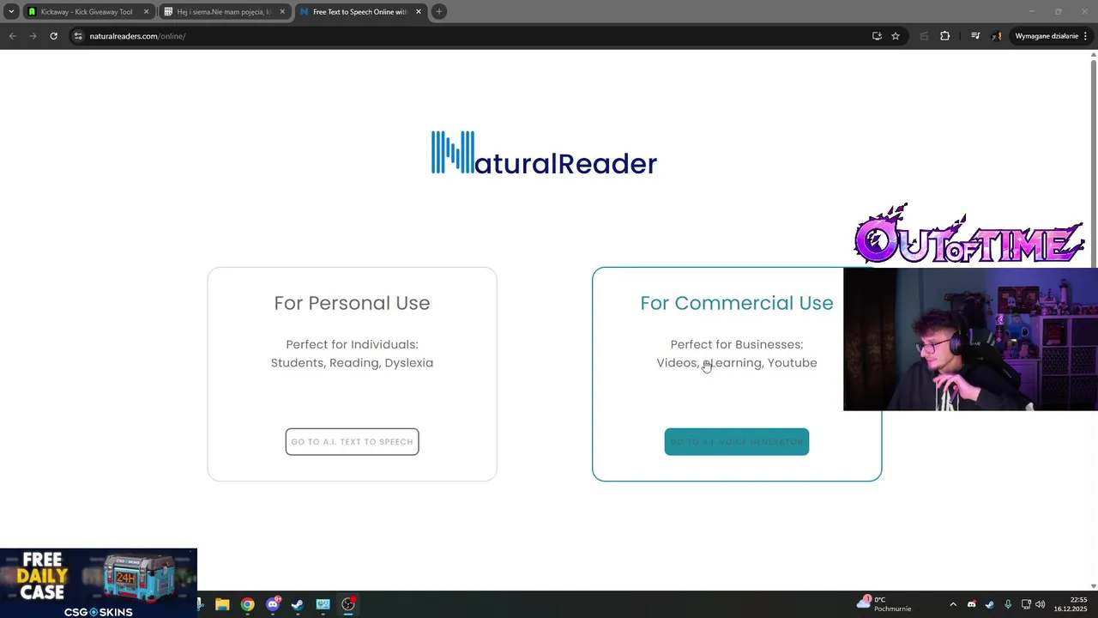Open network settings from tray
Image resolution: width=1098 pixels, height=618 pixels.
pyautogui.click(x=1026, y=604)
